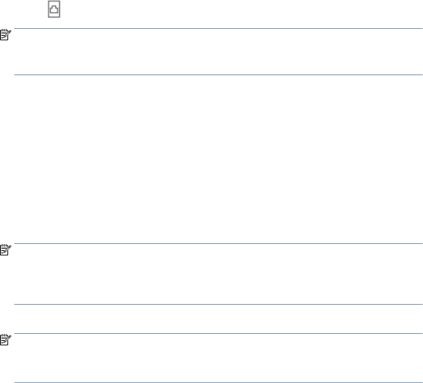423x383 pixels.
Task: Click inside the first blank note box
Action: (218, 52)
